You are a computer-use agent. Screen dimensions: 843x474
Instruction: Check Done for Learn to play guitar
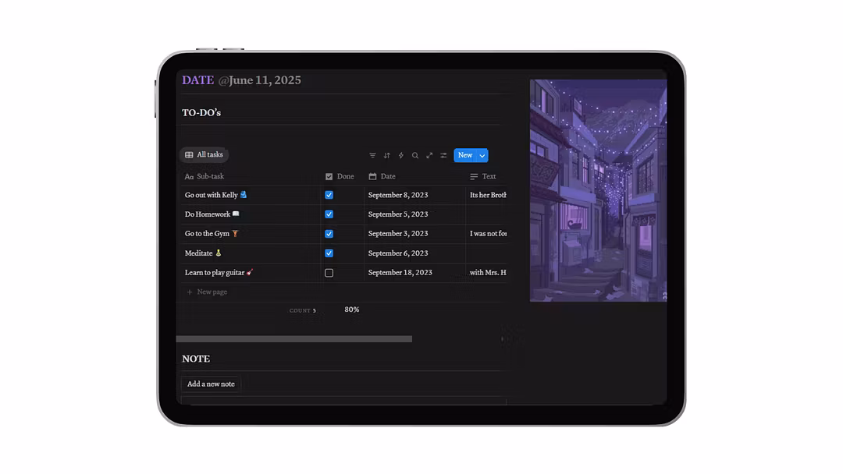329,273
